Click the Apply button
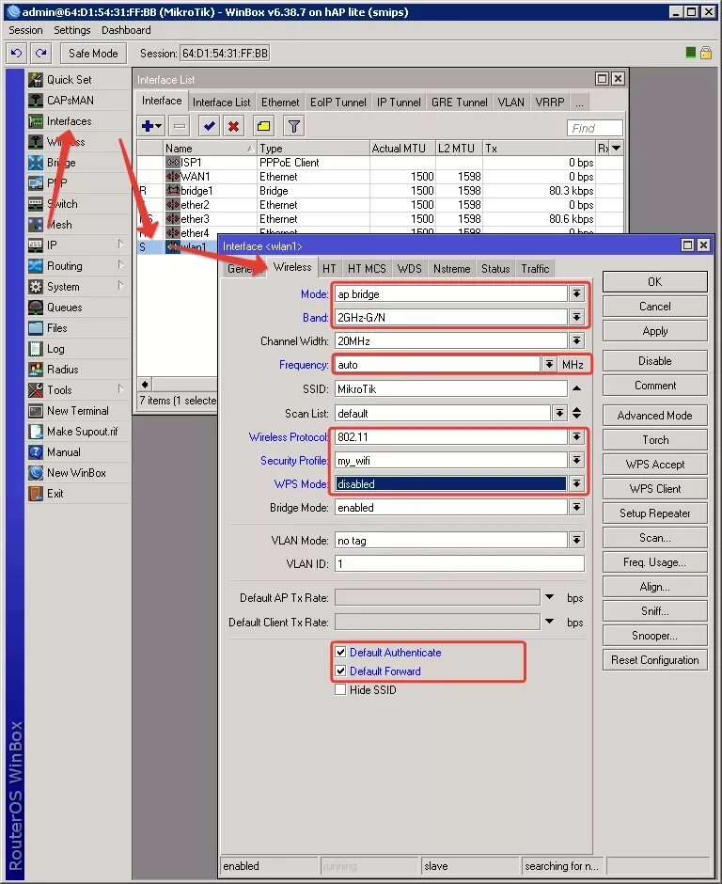722x884 pixels. tap(655, 331)
